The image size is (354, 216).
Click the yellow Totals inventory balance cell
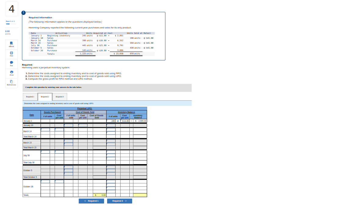point(140,195)
